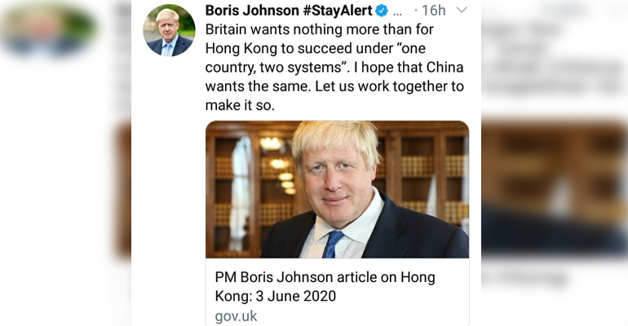Open the article card photo of Johnson
Viewport: 628px width, 326px height.
click(337, 189)
